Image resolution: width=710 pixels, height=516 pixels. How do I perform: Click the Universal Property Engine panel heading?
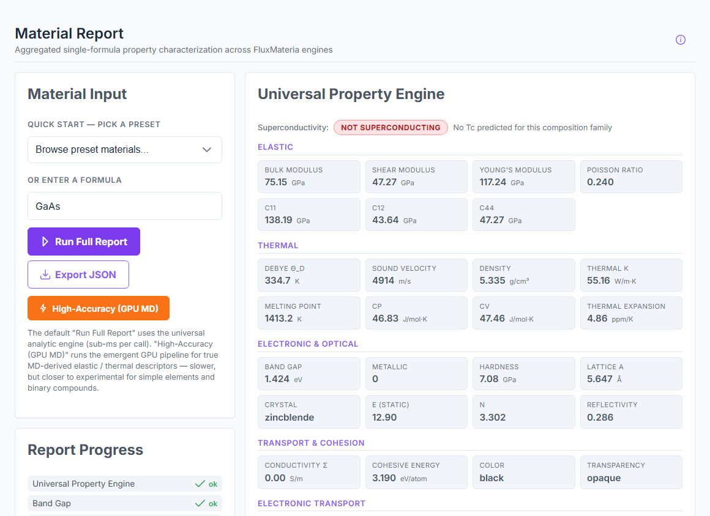pos(351,94)
